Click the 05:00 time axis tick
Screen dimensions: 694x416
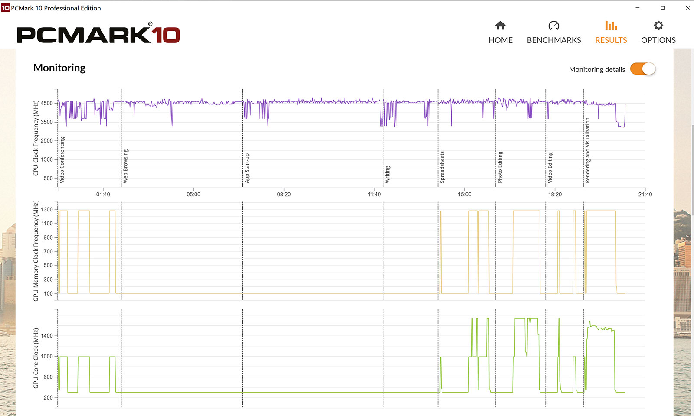(x=193, y=194)
